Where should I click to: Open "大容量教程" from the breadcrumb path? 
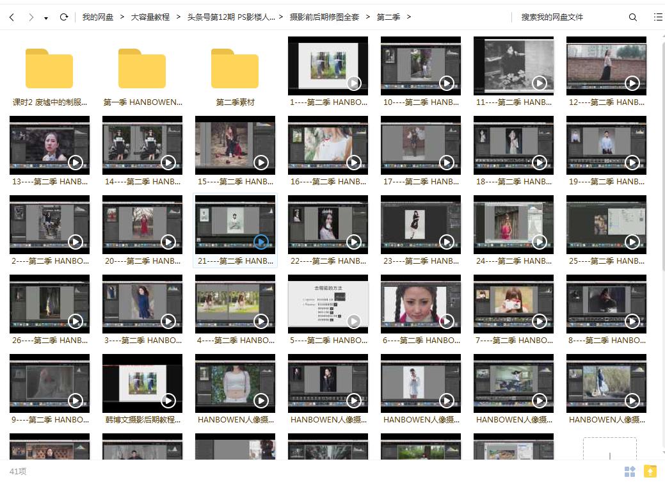pos(150,17)
